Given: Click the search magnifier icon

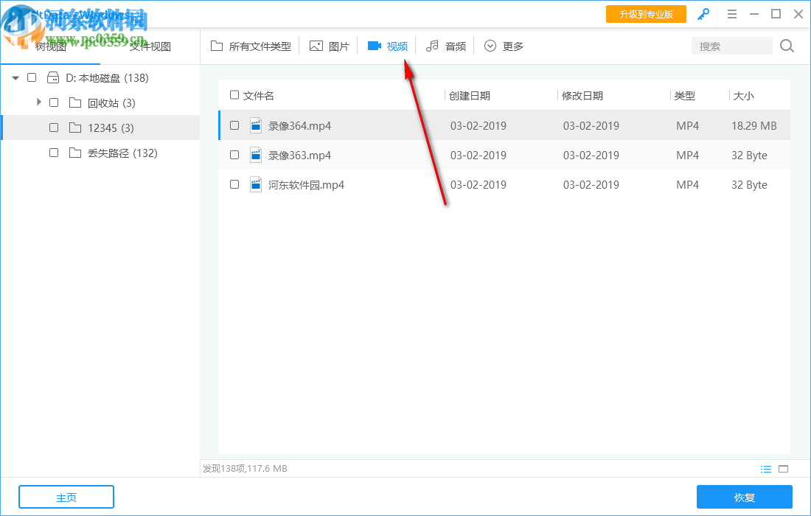Looking at the screenshot, I should click(786, 45).
